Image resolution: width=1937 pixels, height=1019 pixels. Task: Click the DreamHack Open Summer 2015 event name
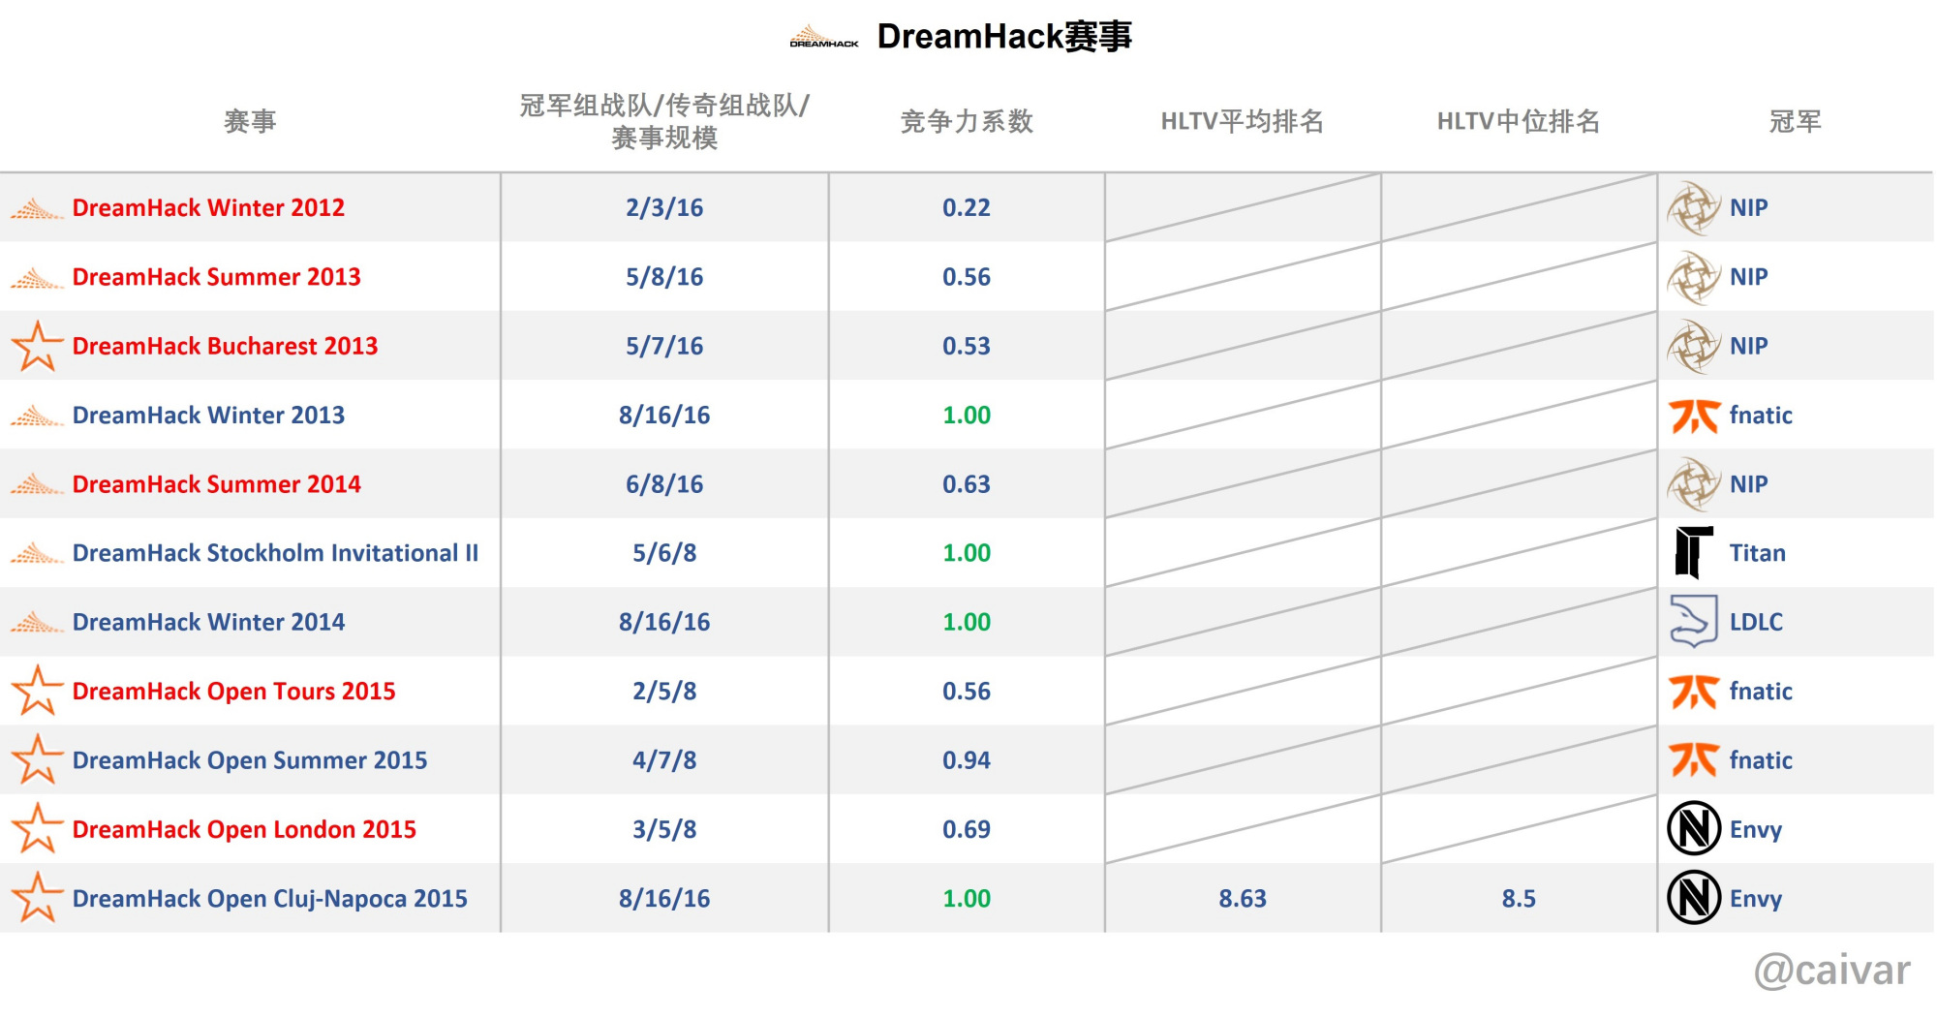coord(250,760)
